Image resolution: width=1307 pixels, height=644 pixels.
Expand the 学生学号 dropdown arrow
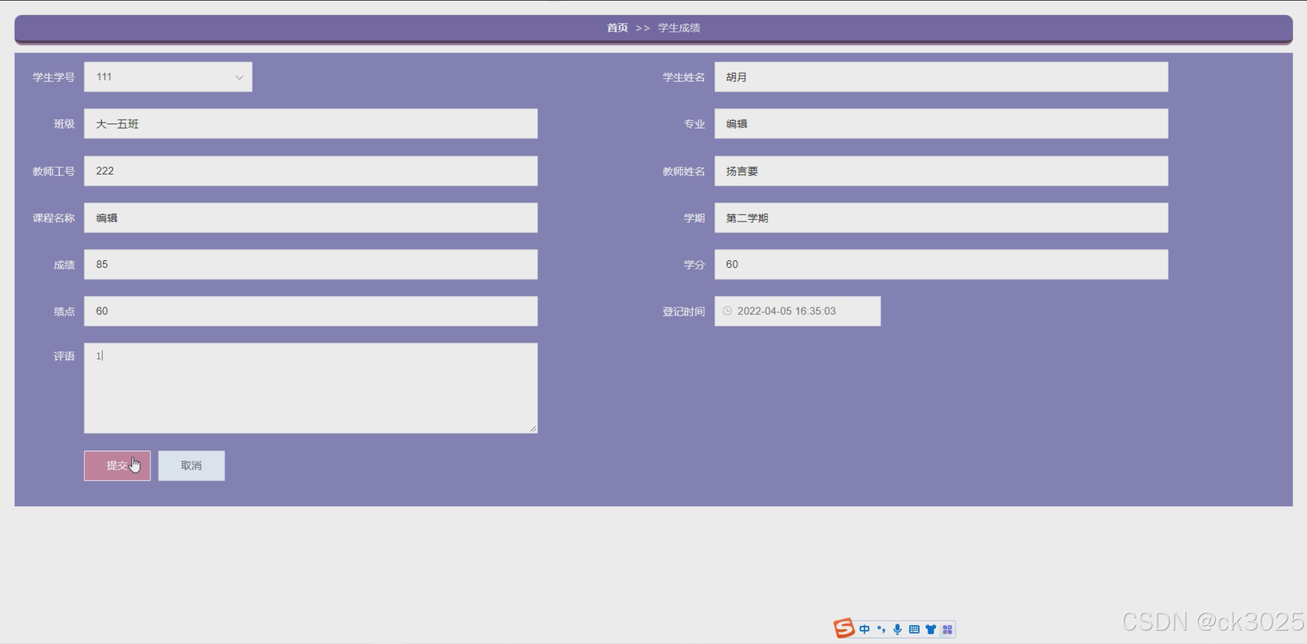(x=239, y=78)
